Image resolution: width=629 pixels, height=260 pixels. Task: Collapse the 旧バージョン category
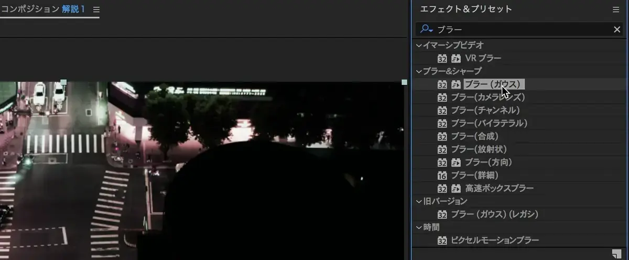pos(419,201)
